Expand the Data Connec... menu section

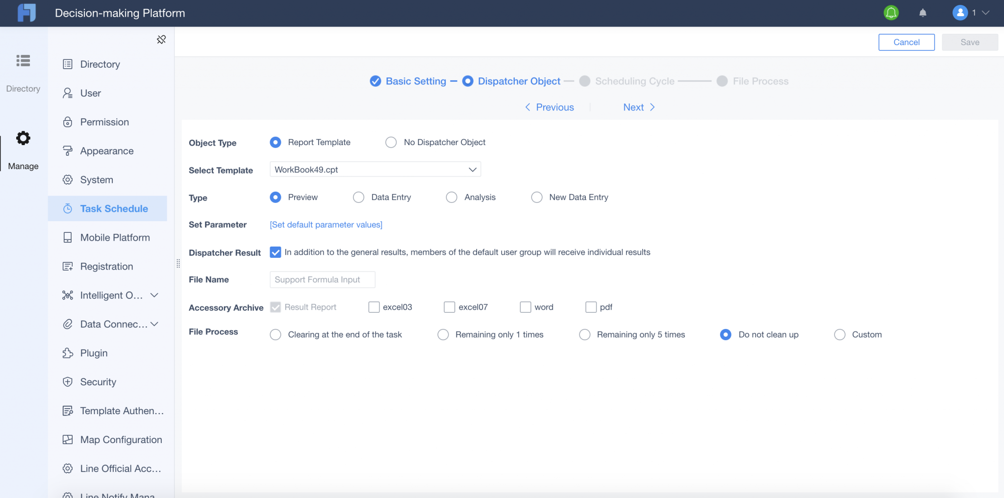point(154,324)
